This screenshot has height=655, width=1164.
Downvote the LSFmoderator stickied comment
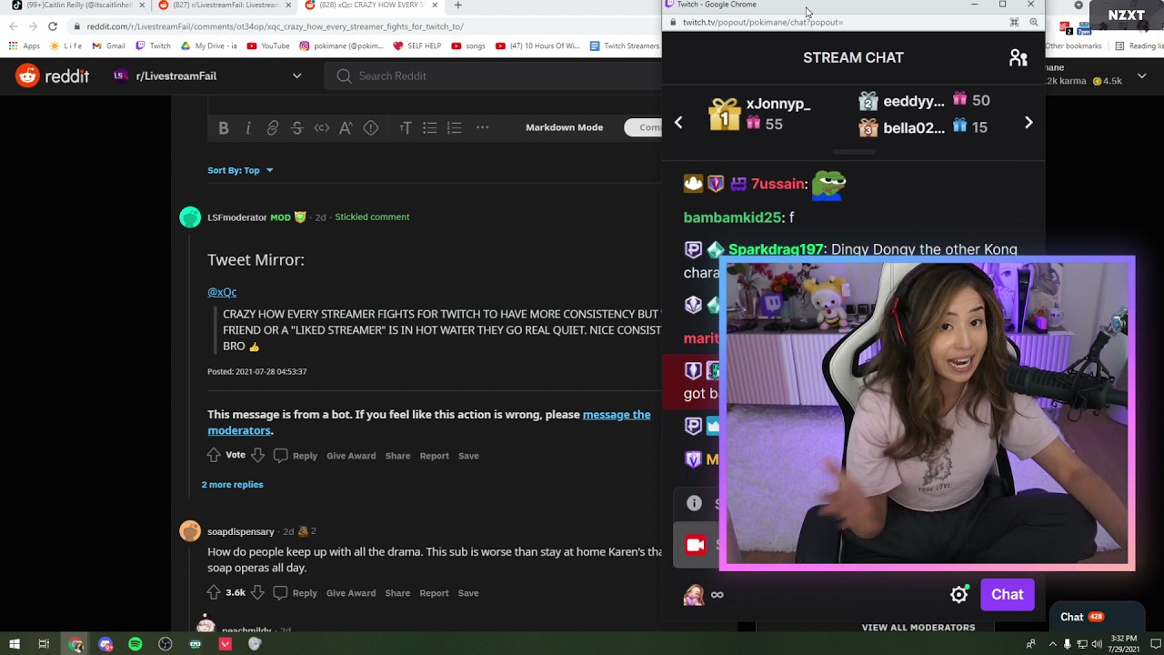coord(257,455)
